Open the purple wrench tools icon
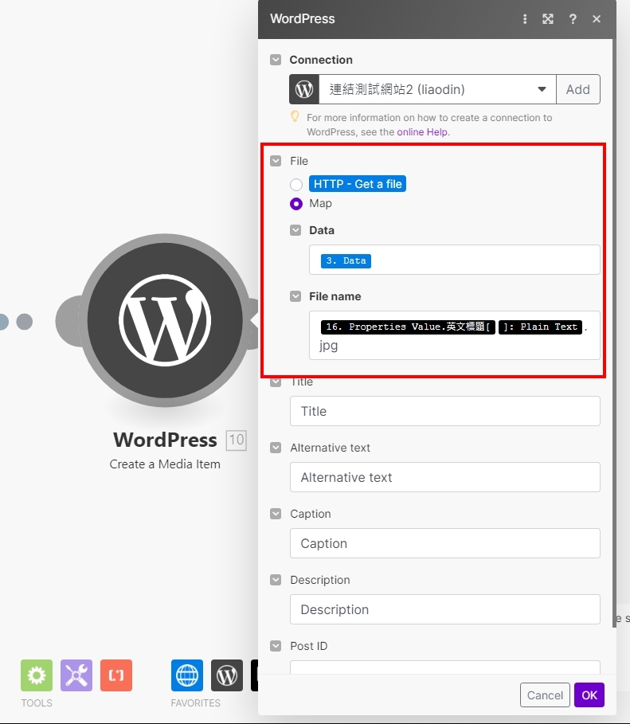The width and height of the screenshot is (630, 724). coord(76,675)
